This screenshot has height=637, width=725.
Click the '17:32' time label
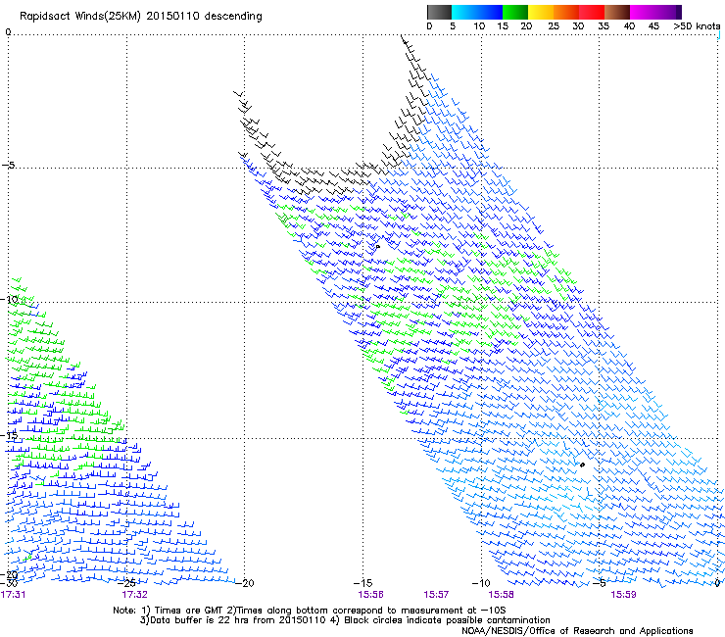pyautogui.click(x=134, y=595)
